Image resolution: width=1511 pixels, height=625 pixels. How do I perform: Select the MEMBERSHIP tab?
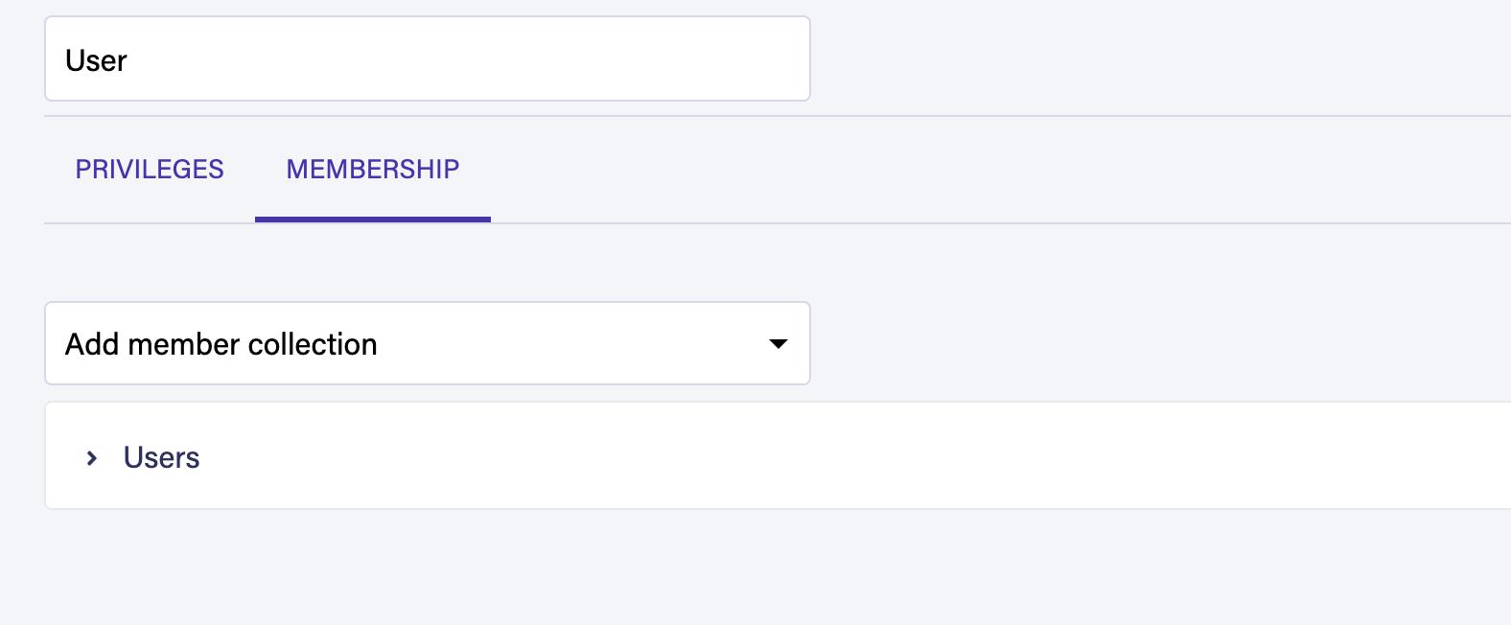372,170
